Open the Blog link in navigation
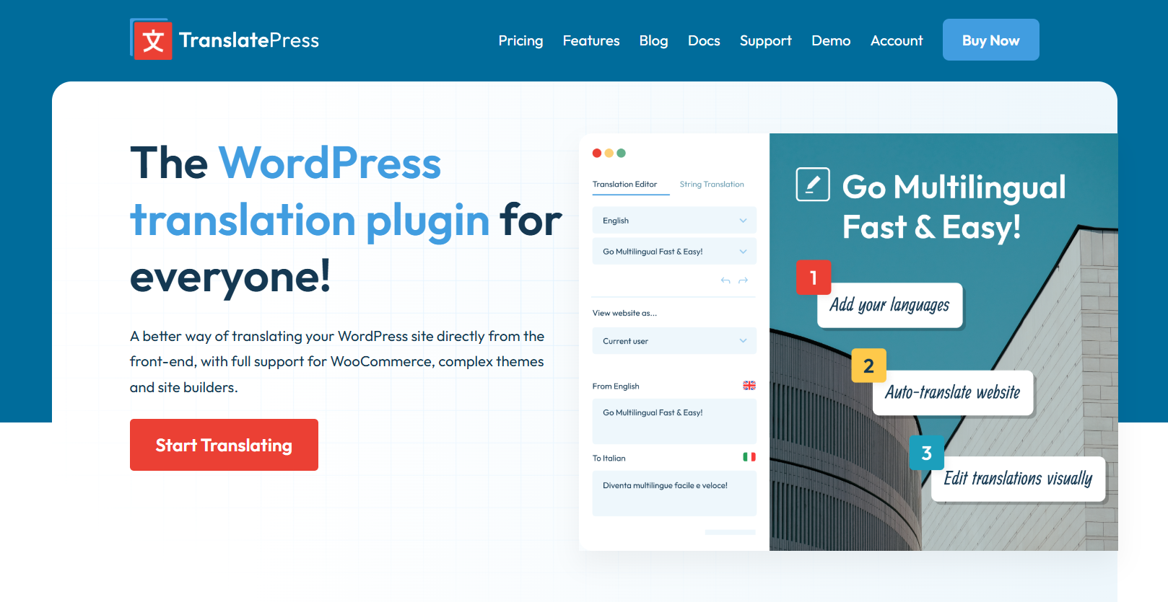The width and height of the screenshot is (1168, 602). click(x=653, y=40)
